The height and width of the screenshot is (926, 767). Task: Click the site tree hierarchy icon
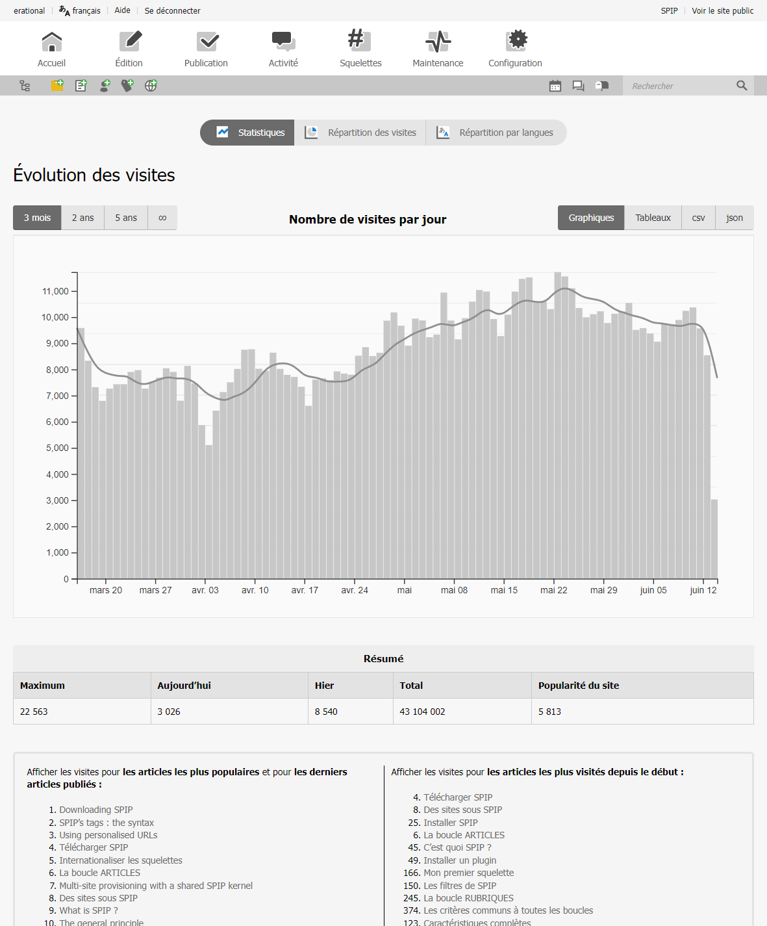[x=25, y=86]
